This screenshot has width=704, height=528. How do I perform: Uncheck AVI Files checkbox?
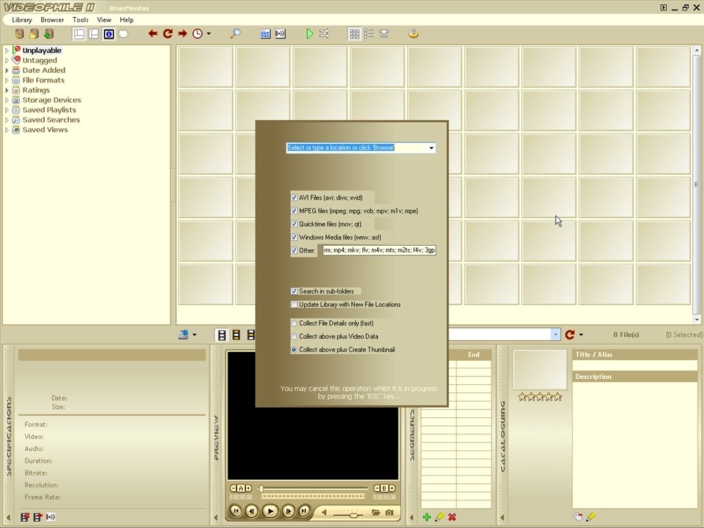click(x=294, y=198)
